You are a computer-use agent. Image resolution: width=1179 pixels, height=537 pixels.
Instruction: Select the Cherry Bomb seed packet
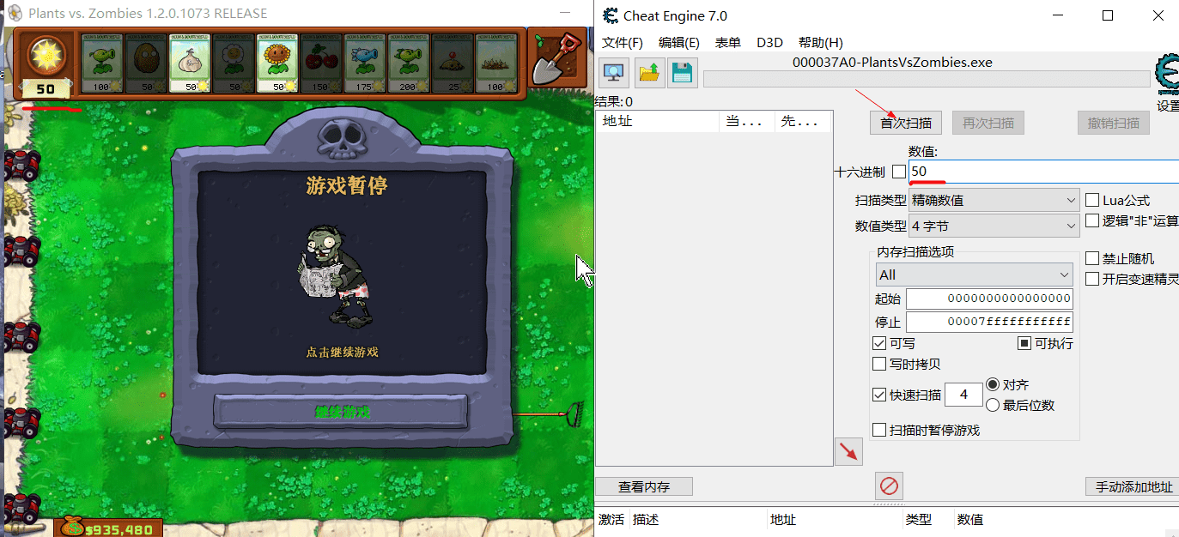(x=321, y=63)
